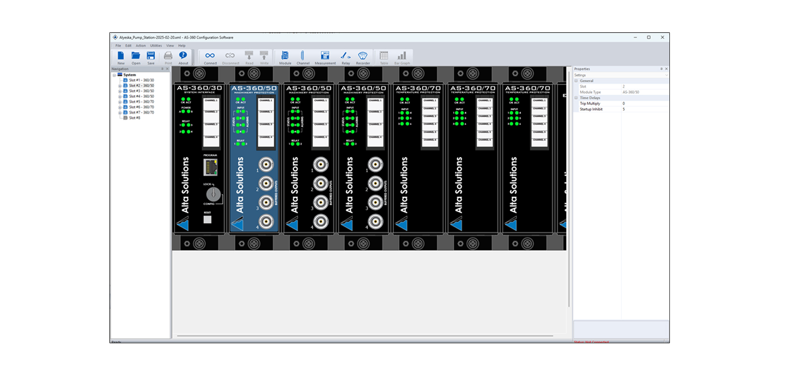Pin the Navigation panel

tap(162, 69)
